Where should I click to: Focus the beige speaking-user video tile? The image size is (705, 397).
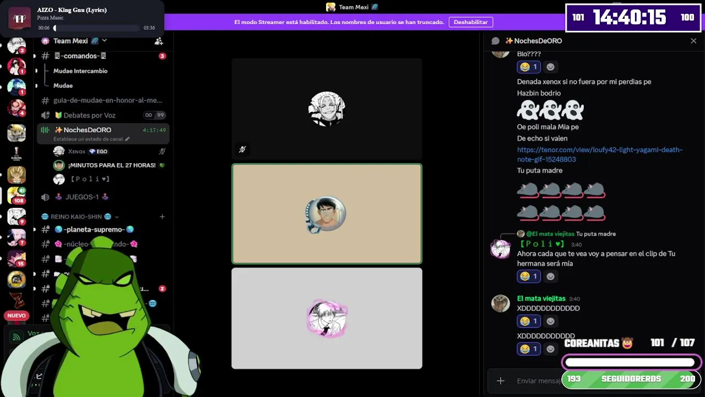327,214
